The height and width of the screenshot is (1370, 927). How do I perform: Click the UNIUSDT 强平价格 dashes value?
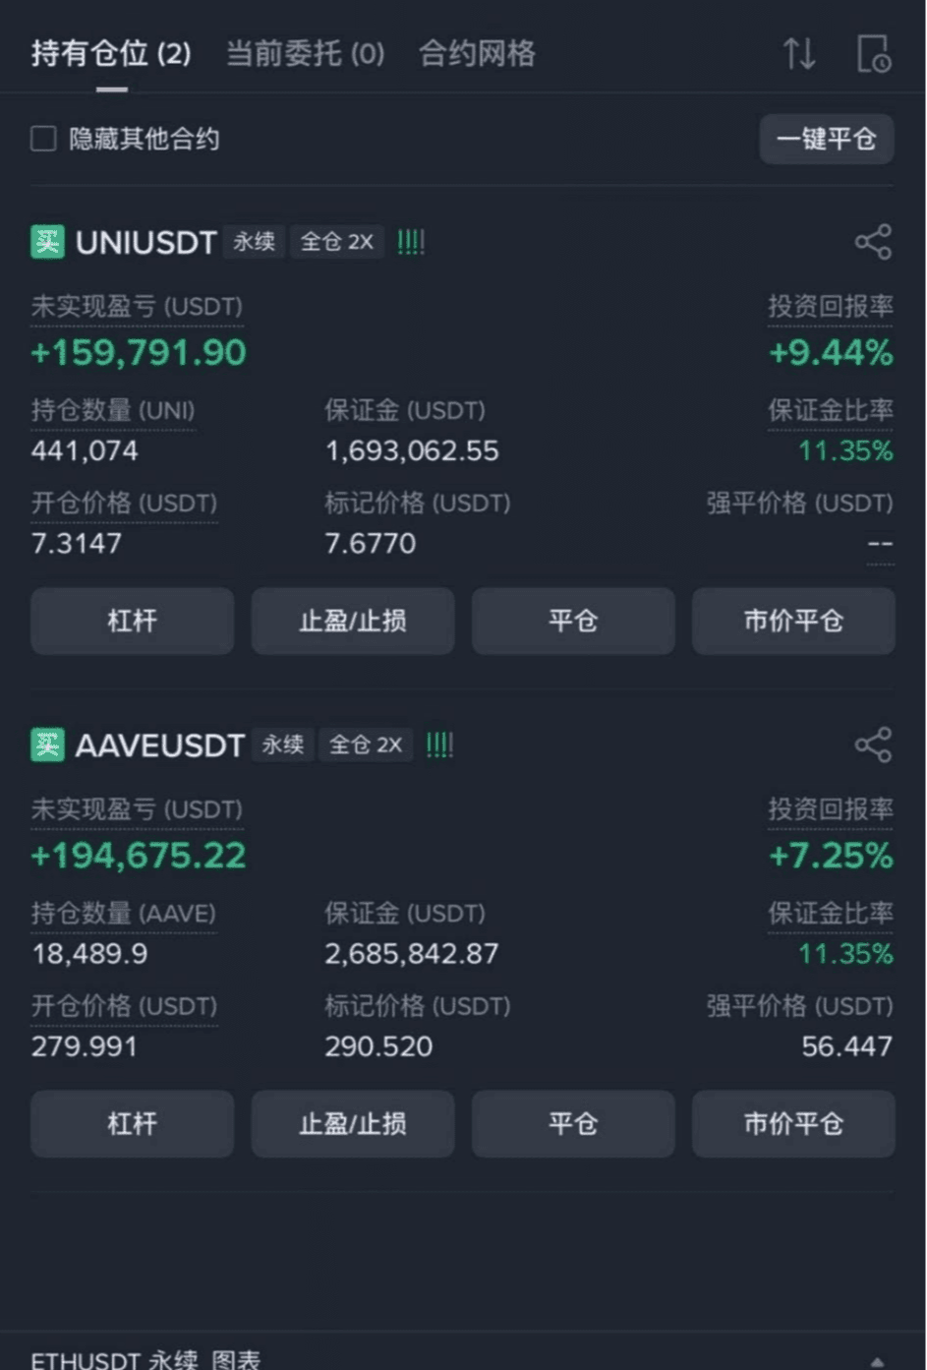pyautogui.click(x=880, y=544)
